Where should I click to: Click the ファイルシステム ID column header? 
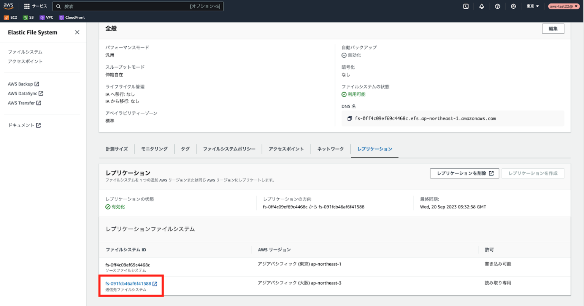[126, 250]
